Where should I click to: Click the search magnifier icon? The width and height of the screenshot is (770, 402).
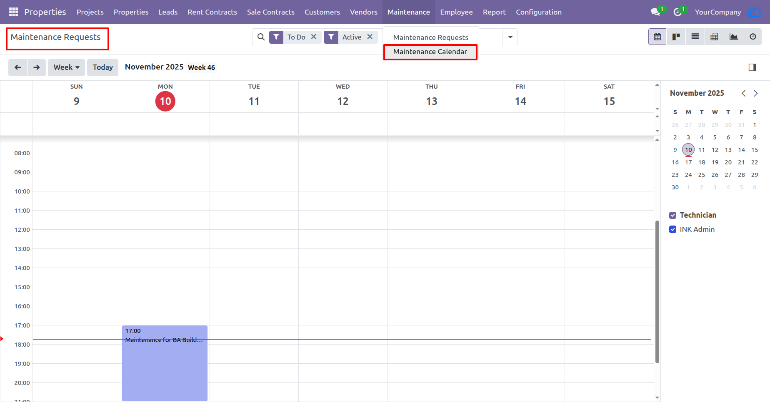coord(261,37)
